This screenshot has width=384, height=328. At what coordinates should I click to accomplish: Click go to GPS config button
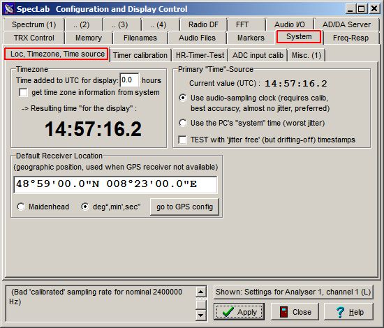point(184,207)
